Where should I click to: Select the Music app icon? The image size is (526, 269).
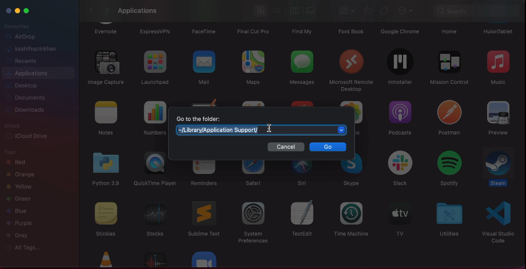click(x=498, y=62)
